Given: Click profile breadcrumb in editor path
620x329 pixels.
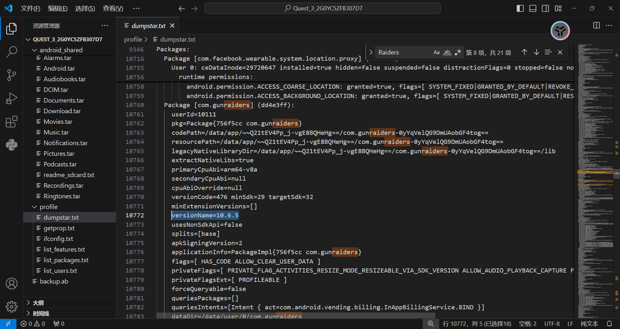Looking at the screenshot, I should (x=133, y=39).
